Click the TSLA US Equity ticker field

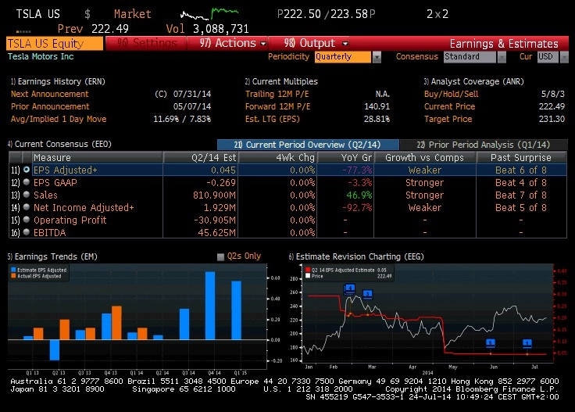(55, 43)
